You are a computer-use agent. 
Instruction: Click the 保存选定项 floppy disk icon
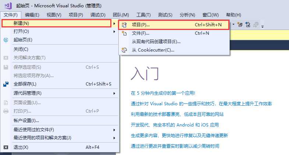[6, 67]
